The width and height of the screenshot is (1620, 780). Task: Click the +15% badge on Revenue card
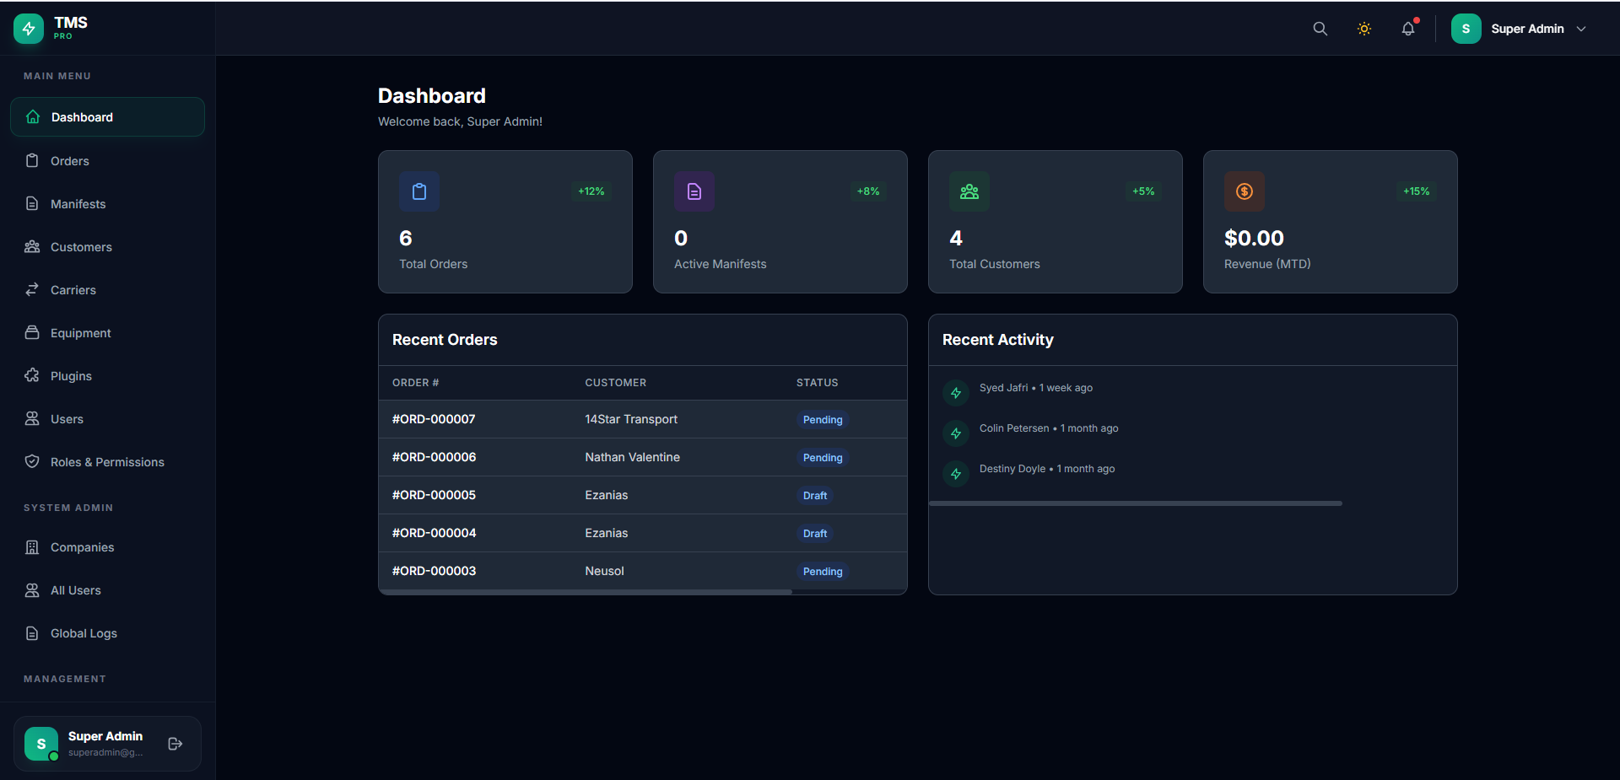click(1417, 191)
